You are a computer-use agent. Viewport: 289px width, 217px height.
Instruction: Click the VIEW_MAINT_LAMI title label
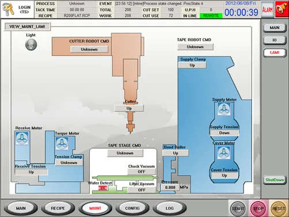click(x=27, y=26)
